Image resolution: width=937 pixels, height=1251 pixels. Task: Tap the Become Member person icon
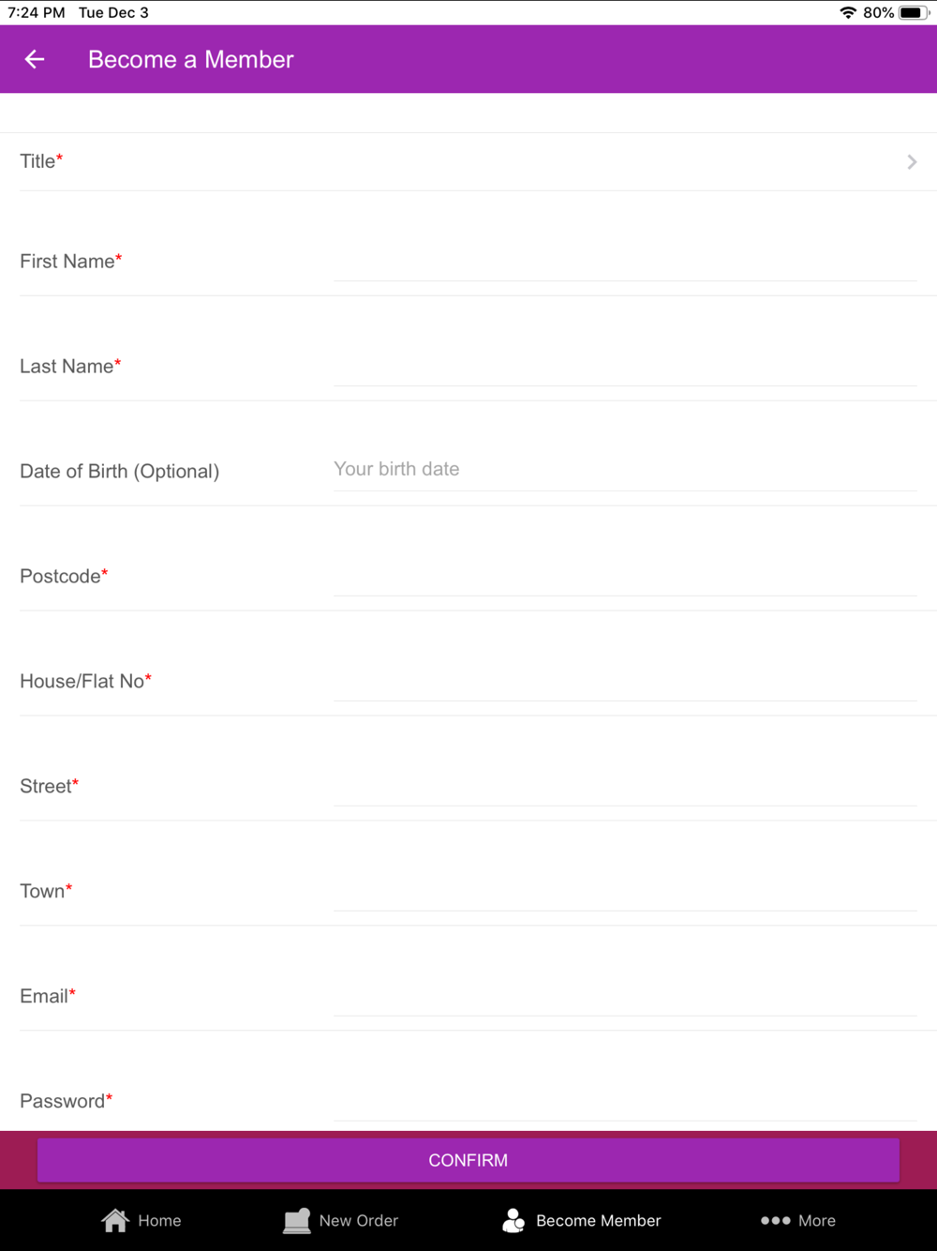tap(513, 1220)
